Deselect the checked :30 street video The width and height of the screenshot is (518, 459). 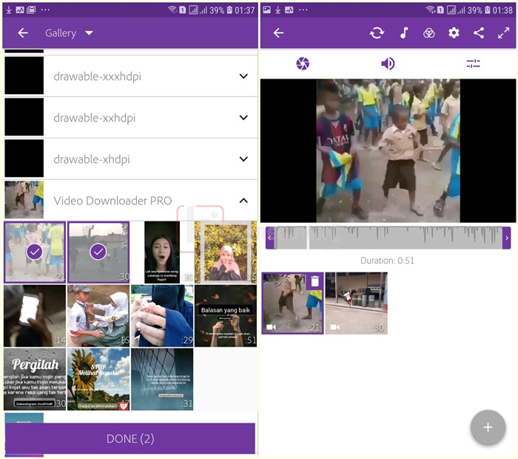coord(98,252)
